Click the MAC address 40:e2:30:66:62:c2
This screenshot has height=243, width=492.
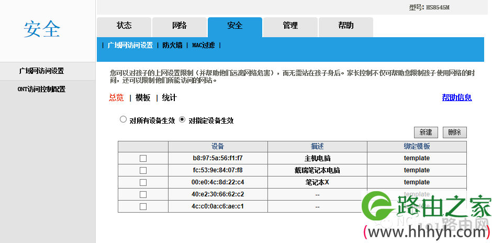[218, 194]
